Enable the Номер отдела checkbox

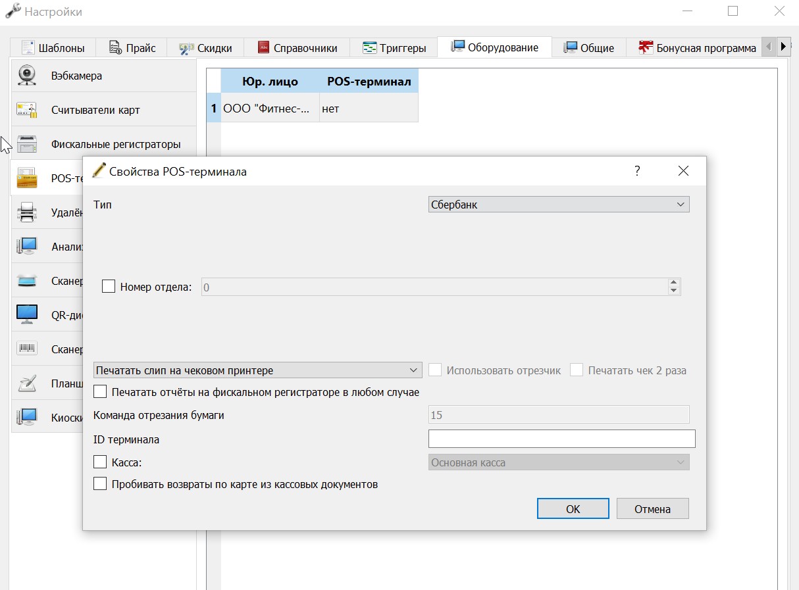point(109,287)
